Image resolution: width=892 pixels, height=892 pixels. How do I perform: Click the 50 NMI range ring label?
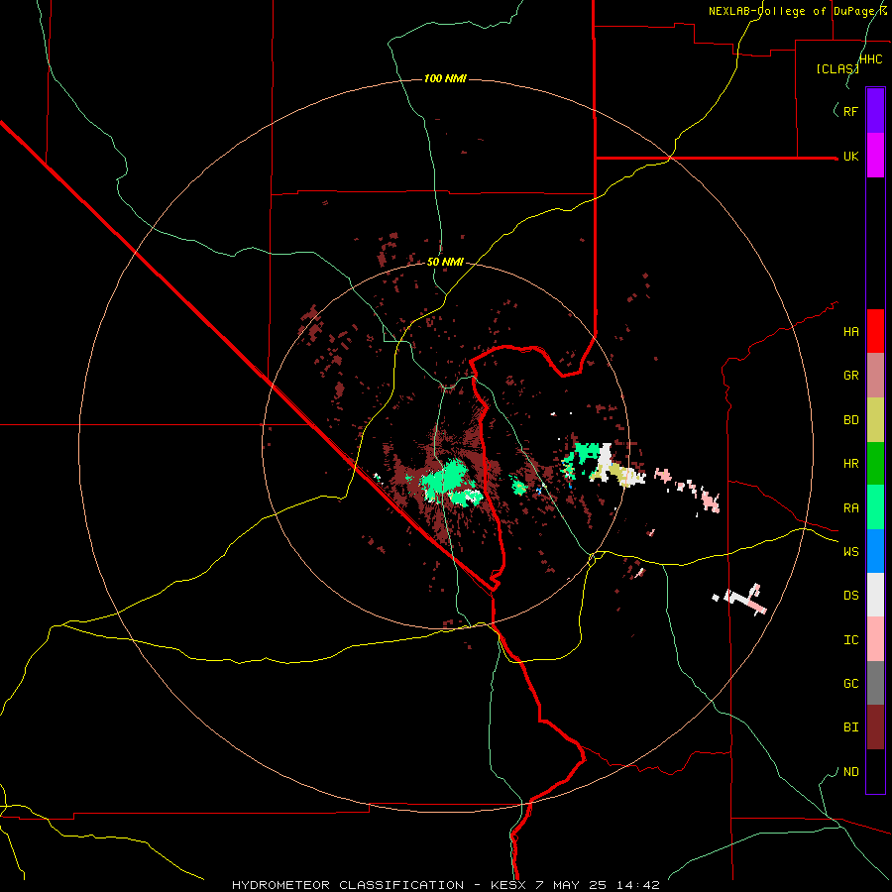[445, 263]
